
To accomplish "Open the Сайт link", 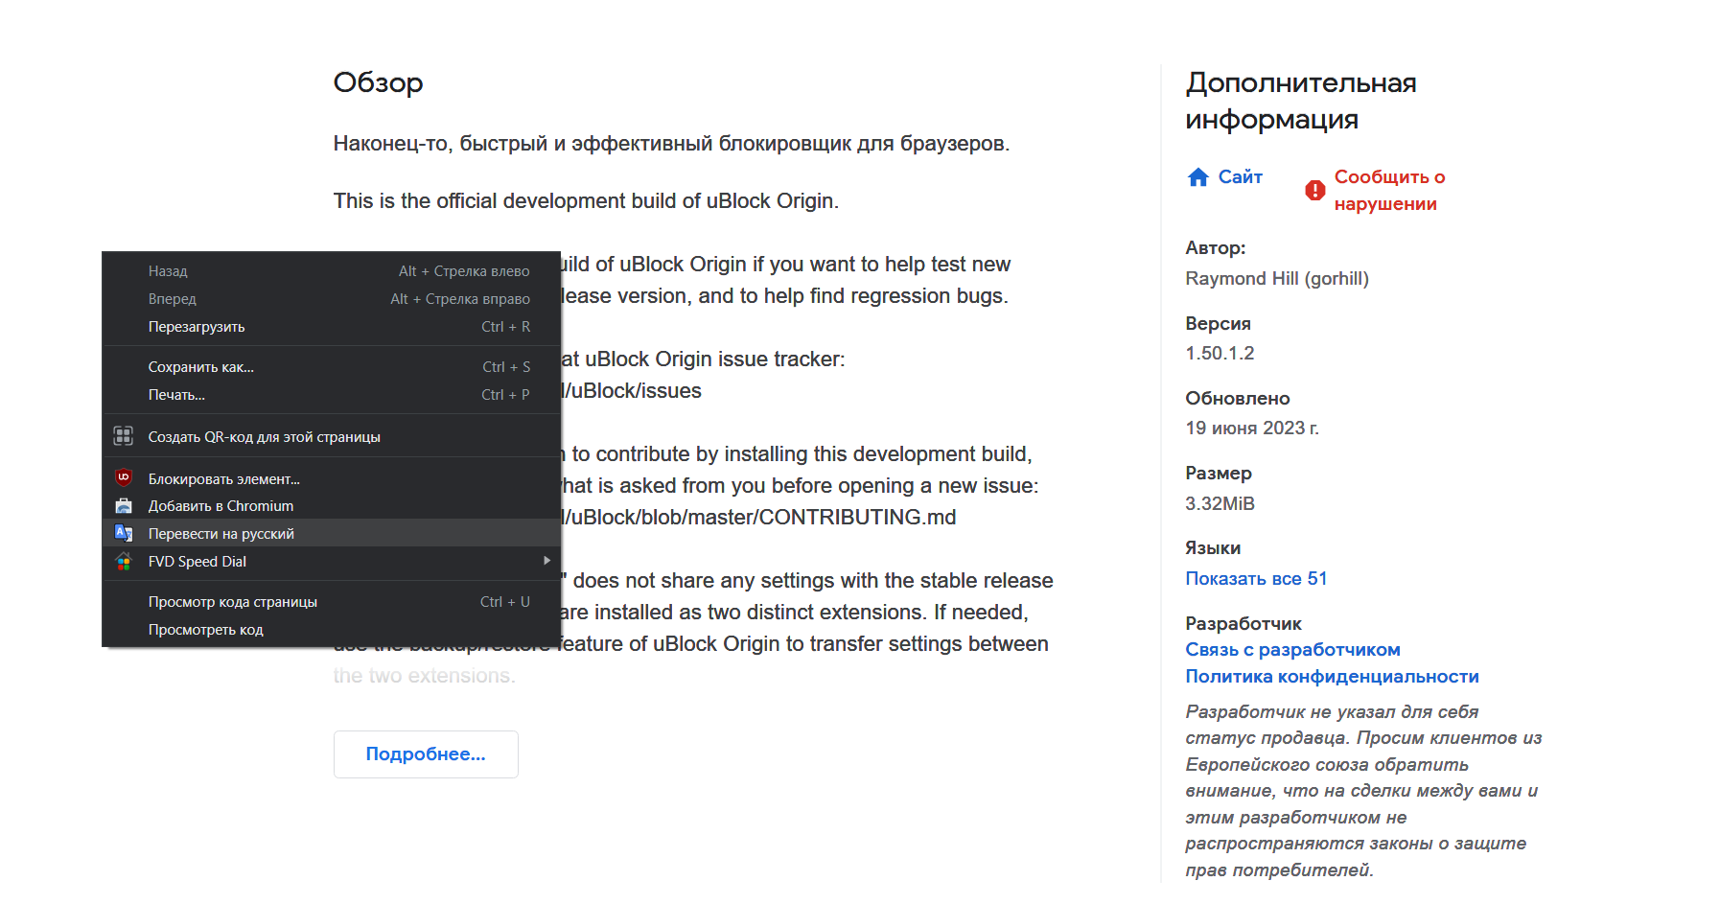I will [x=1240, y=177].
